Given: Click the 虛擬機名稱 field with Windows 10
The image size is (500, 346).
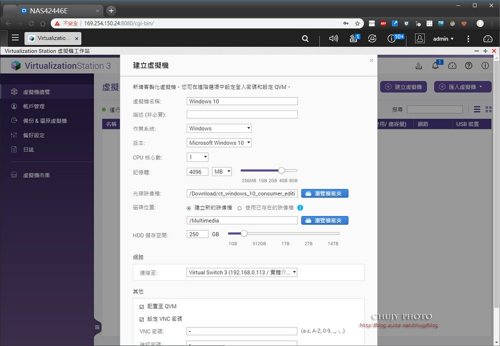Looking at the screenshot, I should click(242, 101).
